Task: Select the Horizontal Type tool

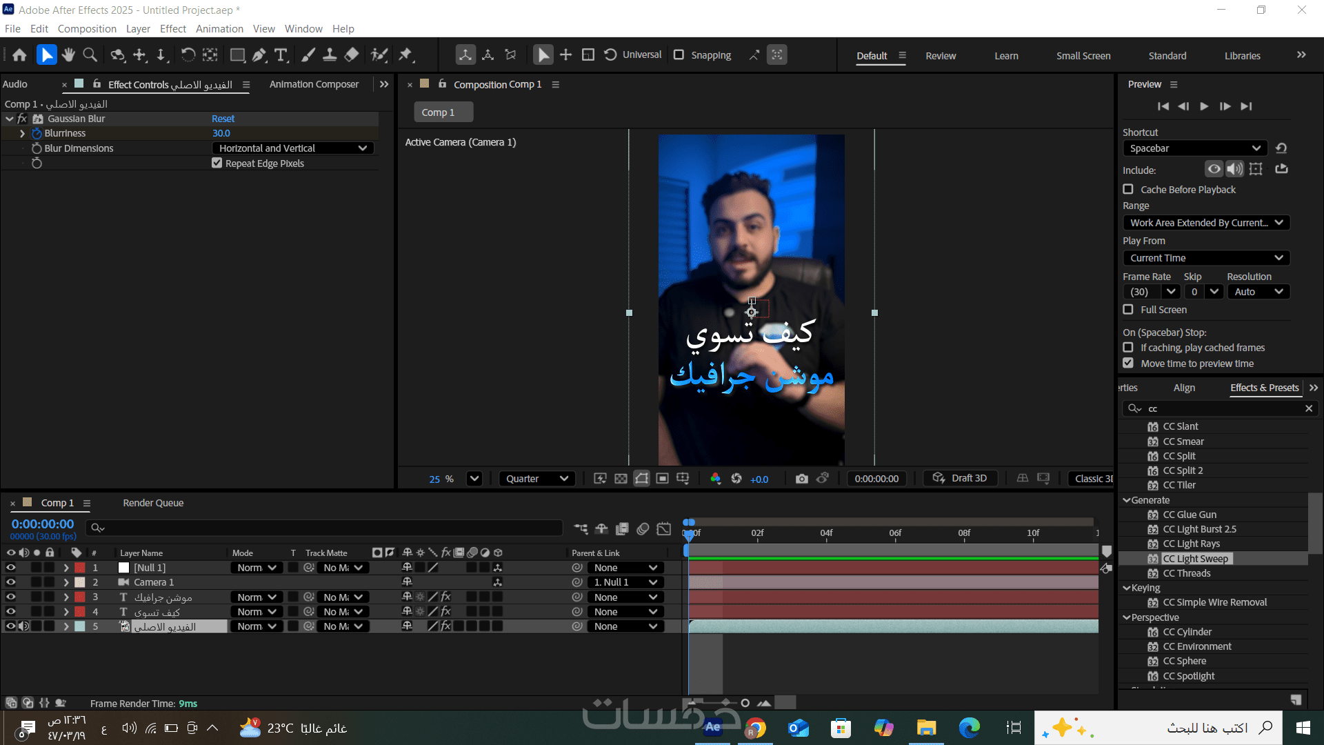Action: (x=281, y=55)
